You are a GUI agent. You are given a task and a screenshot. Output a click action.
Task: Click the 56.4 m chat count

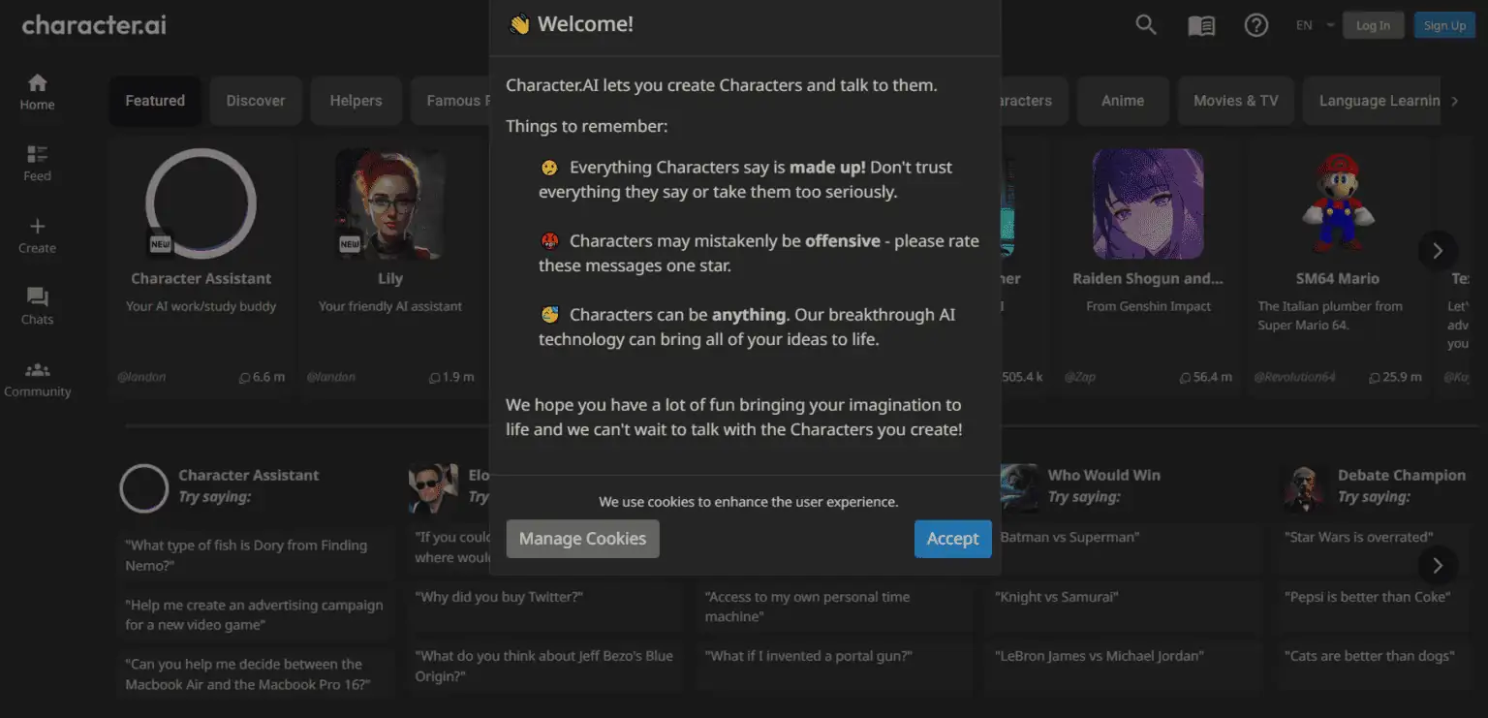[1206, 377]
